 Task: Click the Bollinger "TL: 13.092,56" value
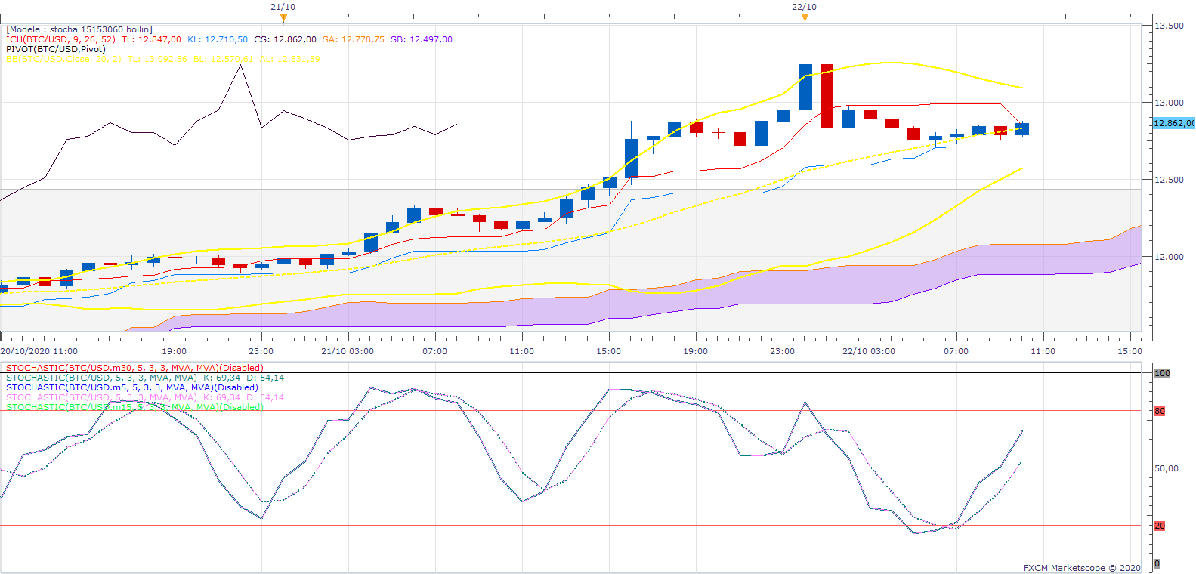pos(157,59)
